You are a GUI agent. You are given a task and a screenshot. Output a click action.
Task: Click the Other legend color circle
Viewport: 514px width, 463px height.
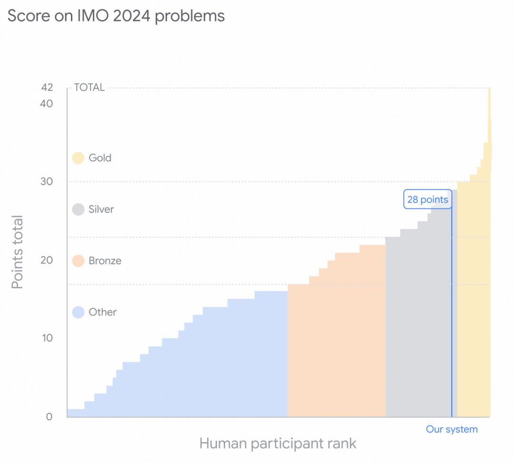click(x=78, y=312)
